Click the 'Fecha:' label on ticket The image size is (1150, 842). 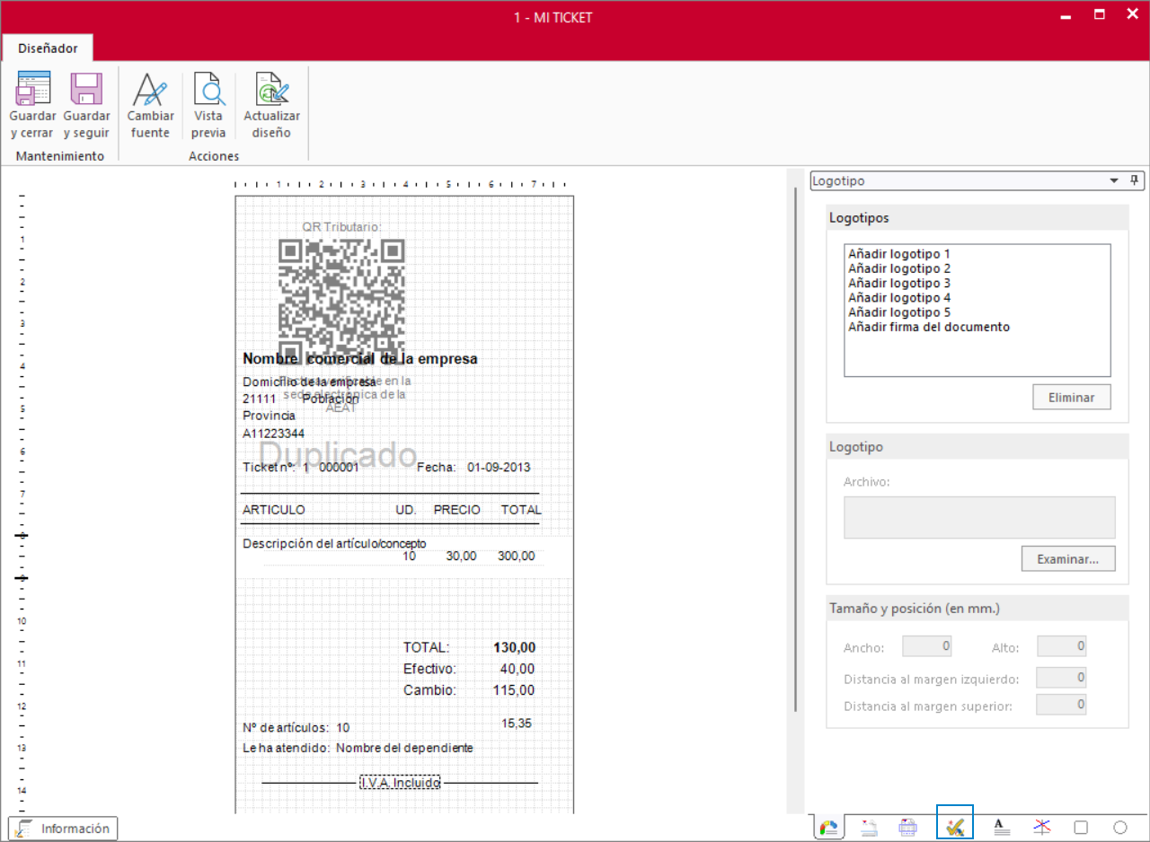[436, 468]
